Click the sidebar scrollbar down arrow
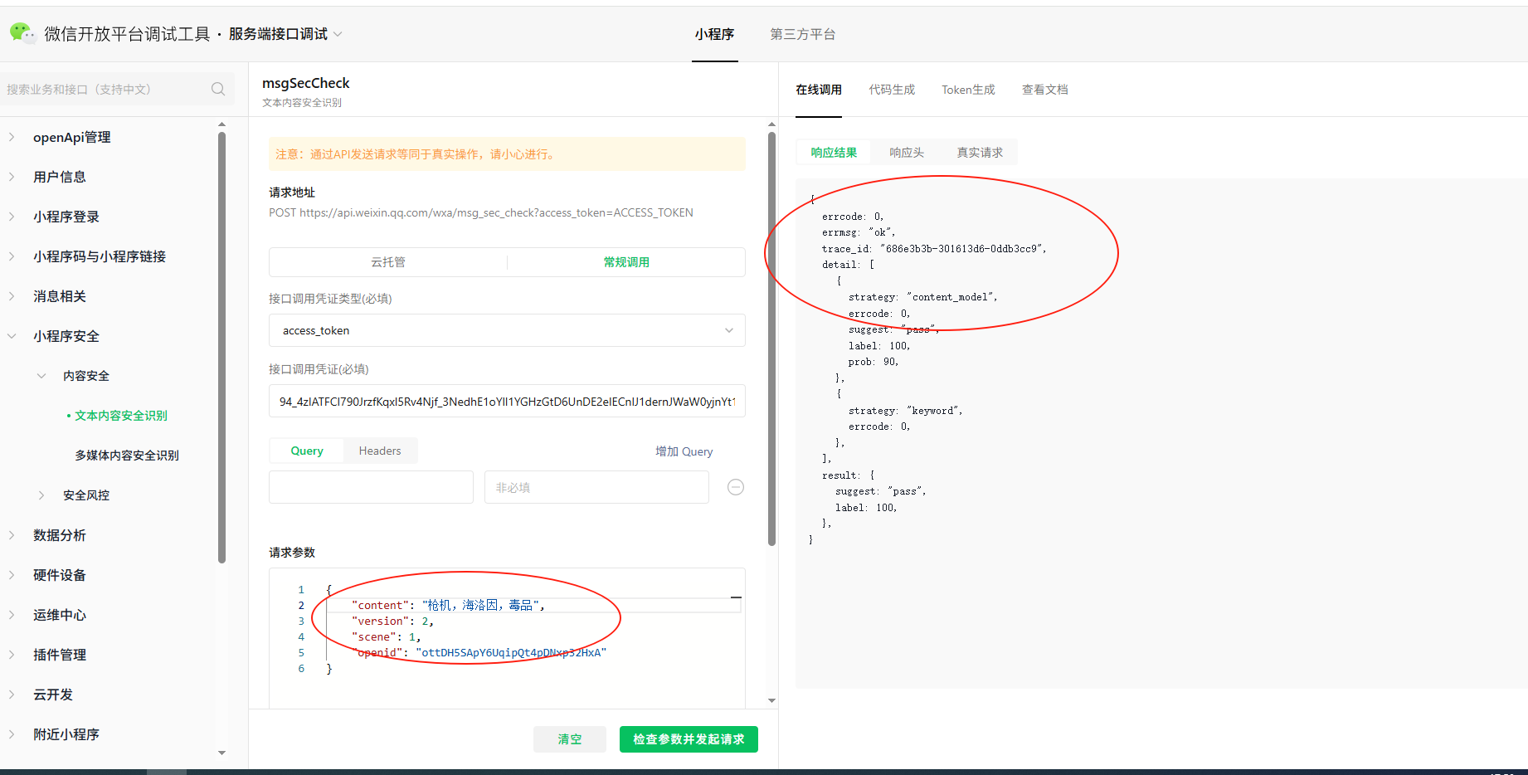Image resolution: width=1528 pixels, height=775 pixels. click(221, 753)
